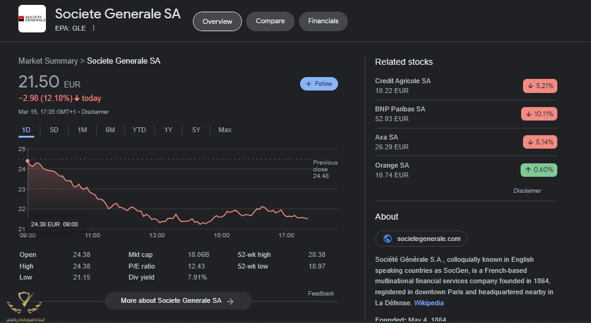Viewport: 591px width, 323px height.
Task: Show the 1Y chart range
Action: 168,130
